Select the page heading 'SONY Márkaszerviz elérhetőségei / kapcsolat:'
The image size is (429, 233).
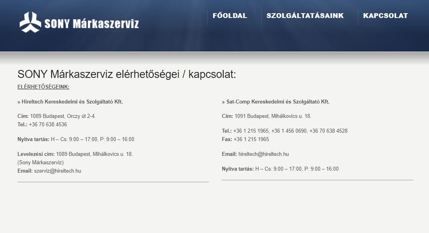(x=127, y=74)
